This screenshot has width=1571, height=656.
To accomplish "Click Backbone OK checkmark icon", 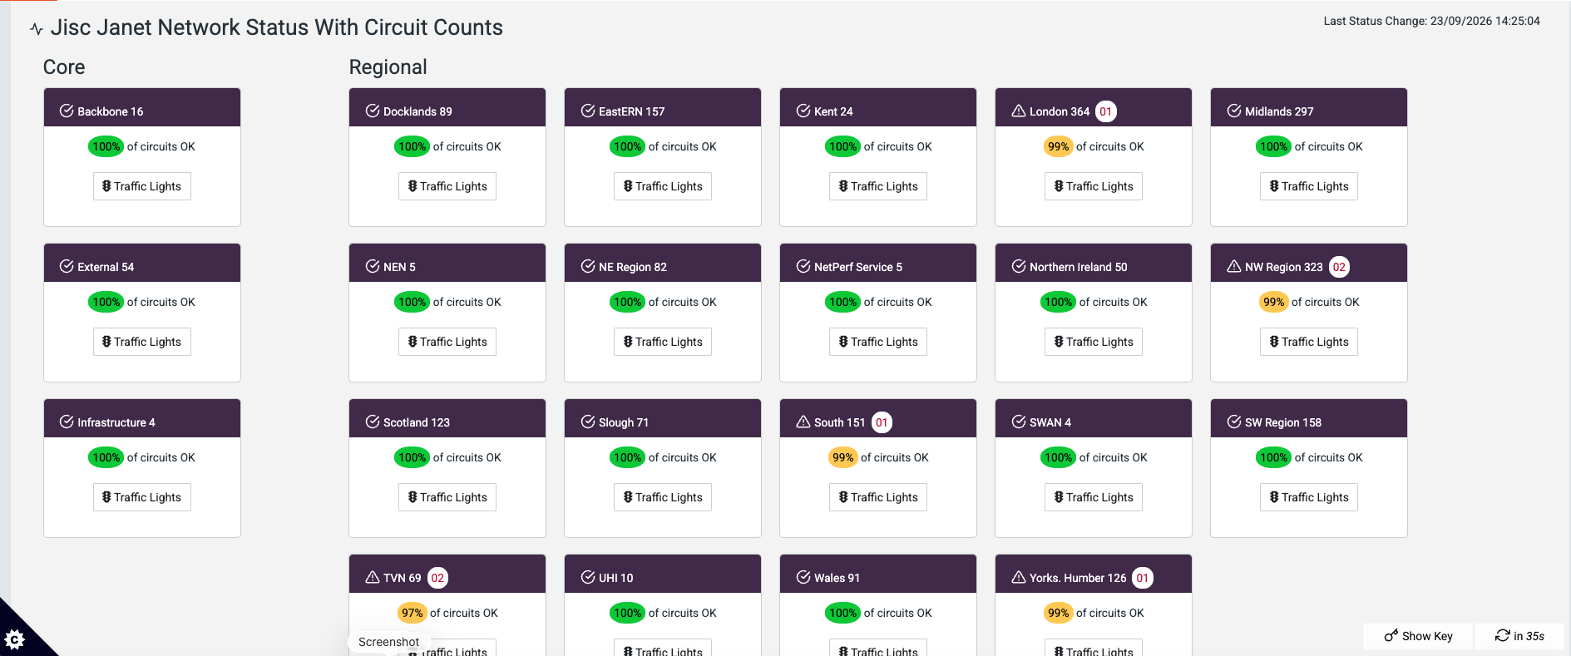I will coord(67,111).
